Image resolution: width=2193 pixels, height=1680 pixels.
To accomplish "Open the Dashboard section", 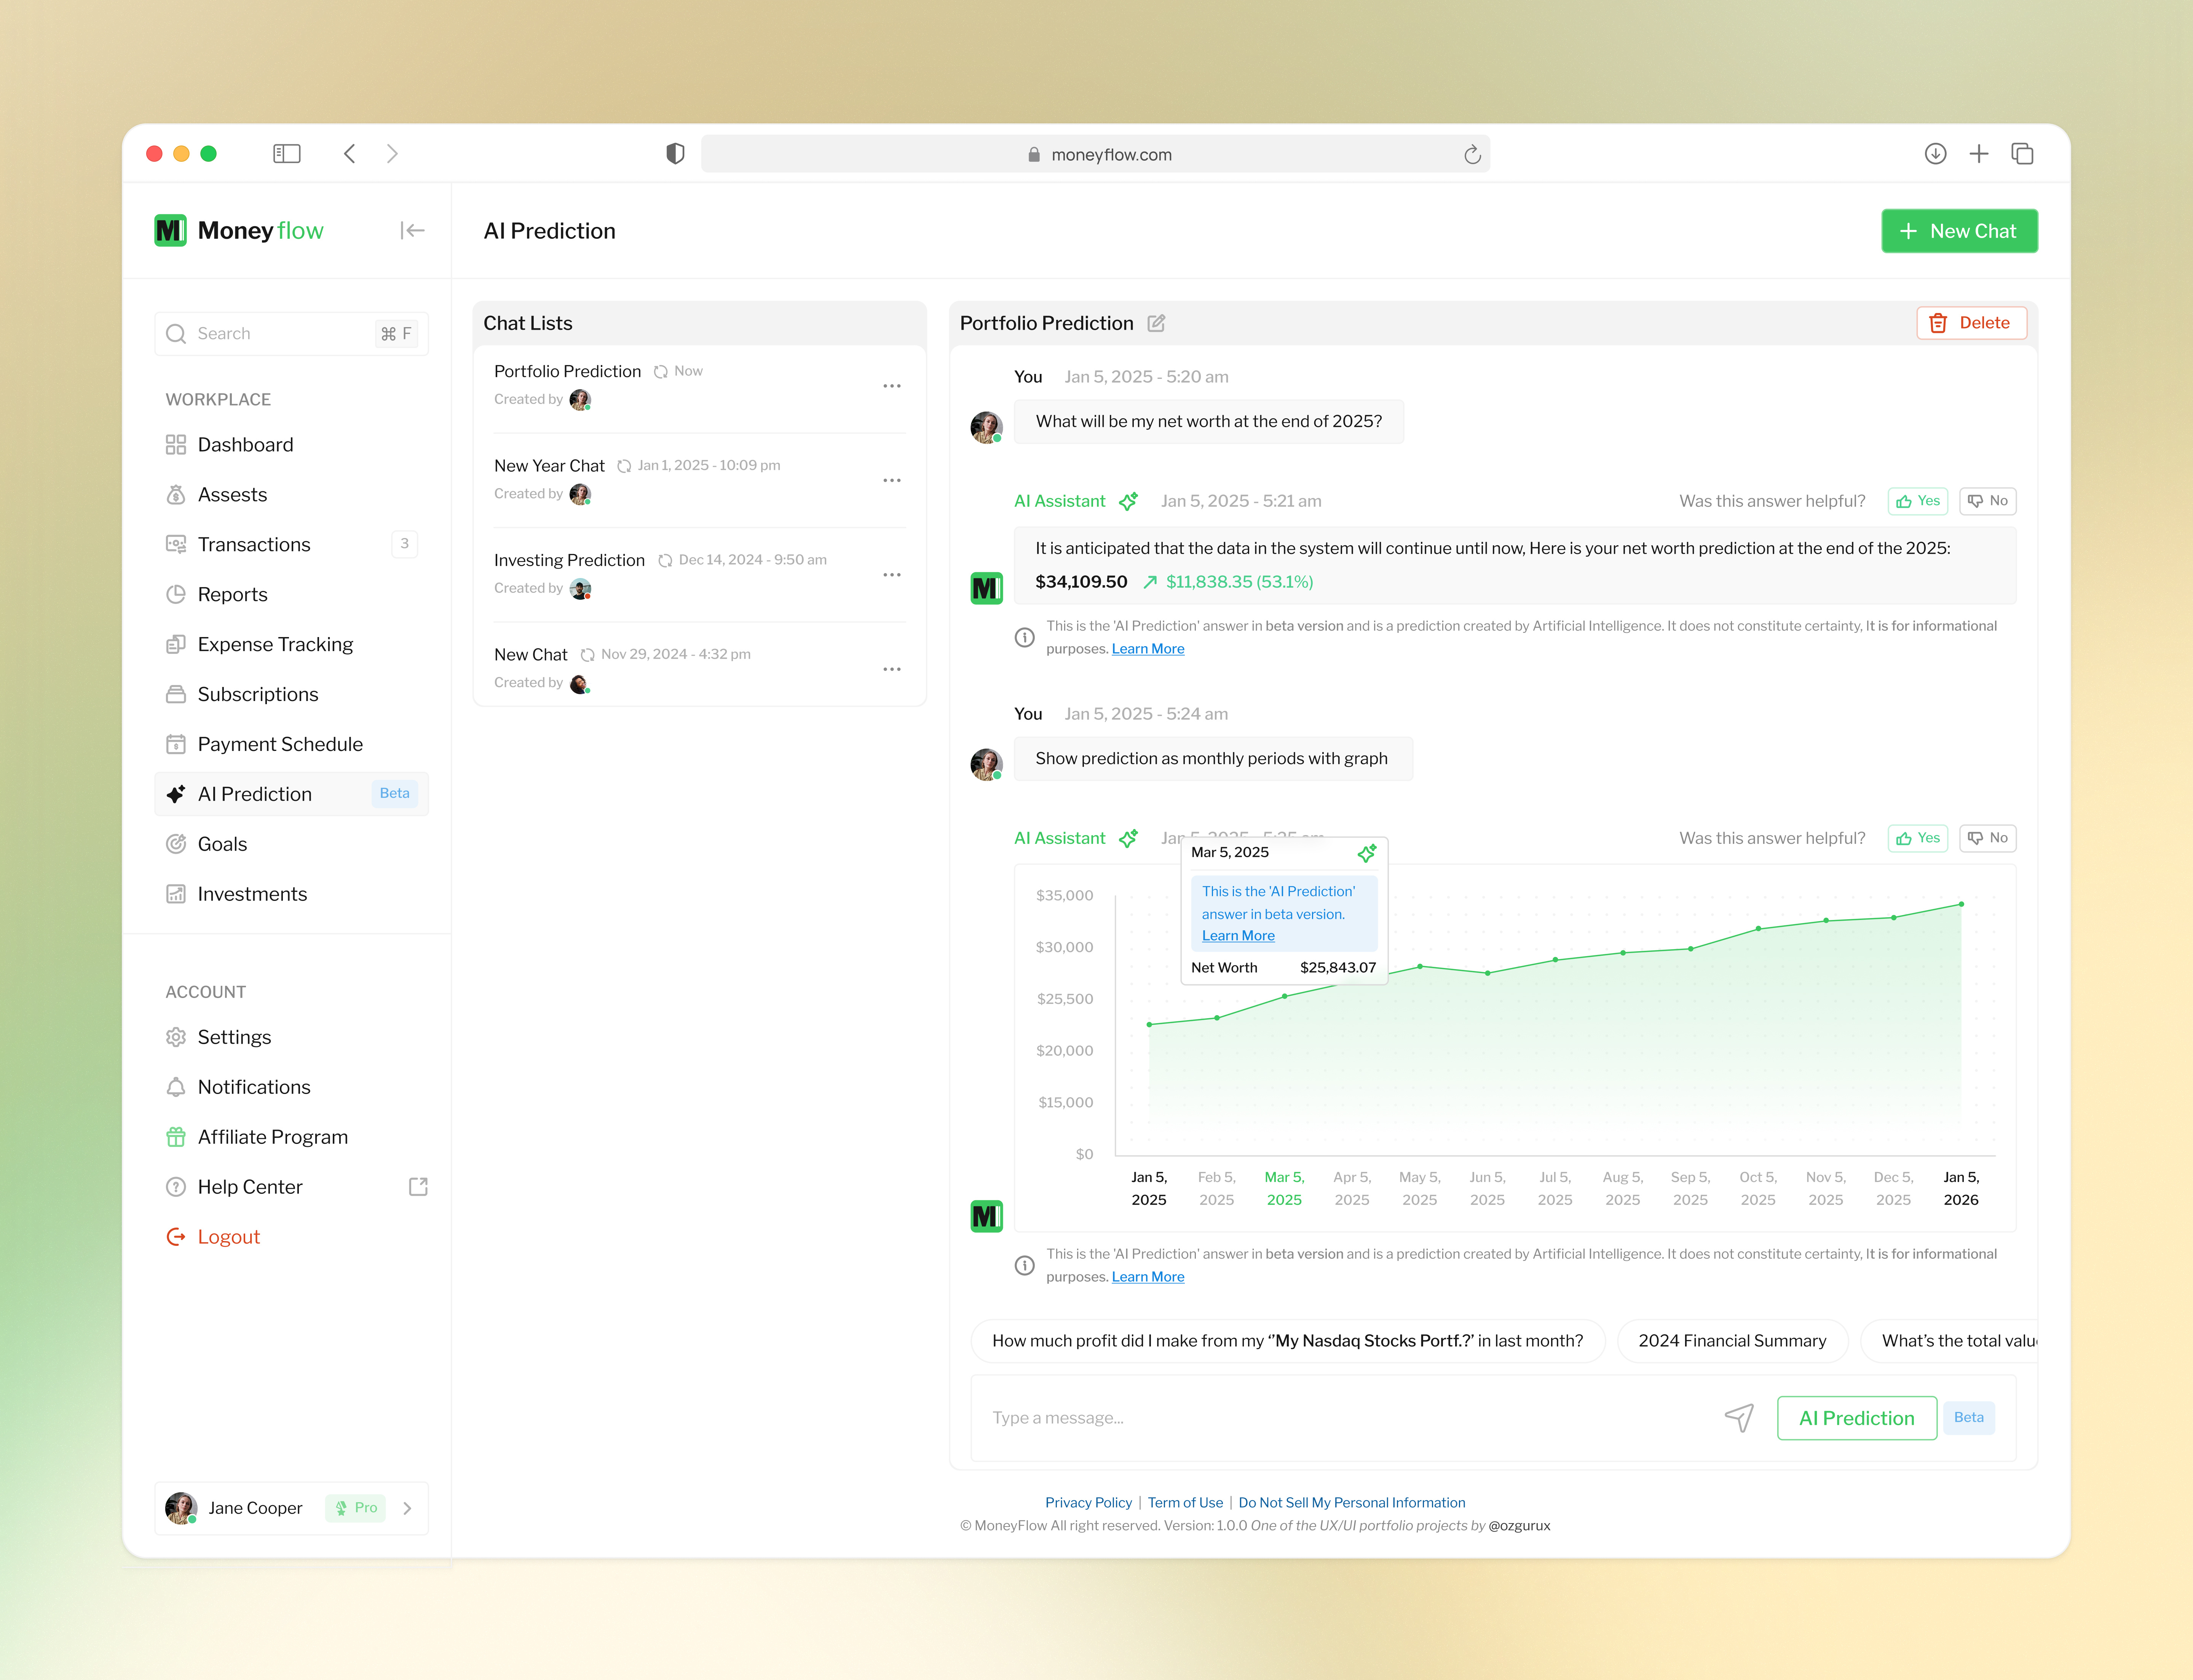I will [245, 444].
